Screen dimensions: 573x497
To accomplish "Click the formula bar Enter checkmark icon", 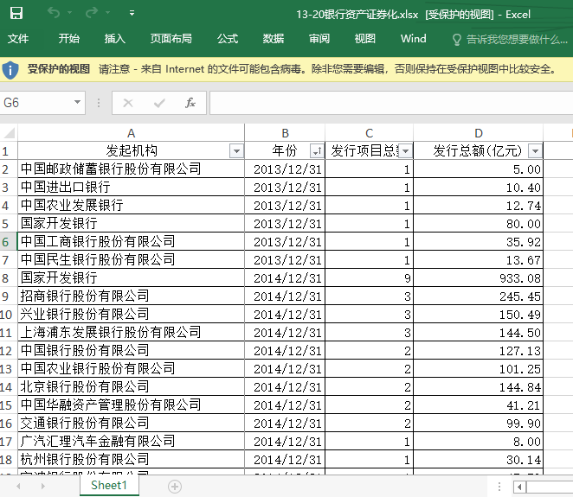I will (159, 103).
